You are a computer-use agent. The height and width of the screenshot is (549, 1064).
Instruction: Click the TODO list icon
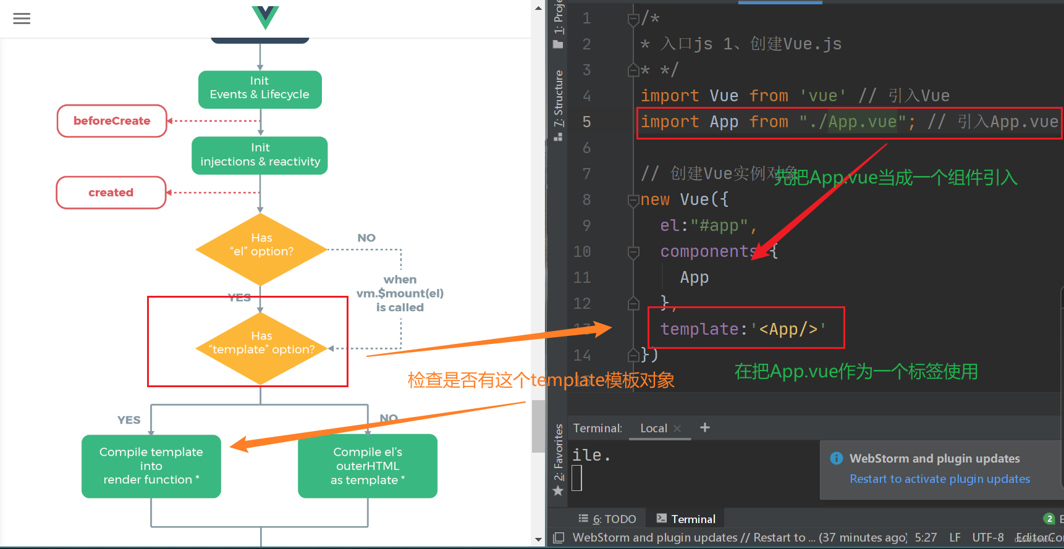pyautogui.click(x=583, y=519)
